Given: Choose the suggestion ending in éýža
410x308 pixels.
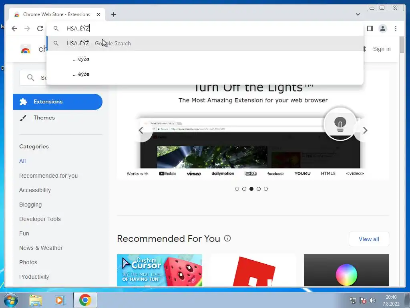Looking at the screenshot, I should tap(205, 59).
